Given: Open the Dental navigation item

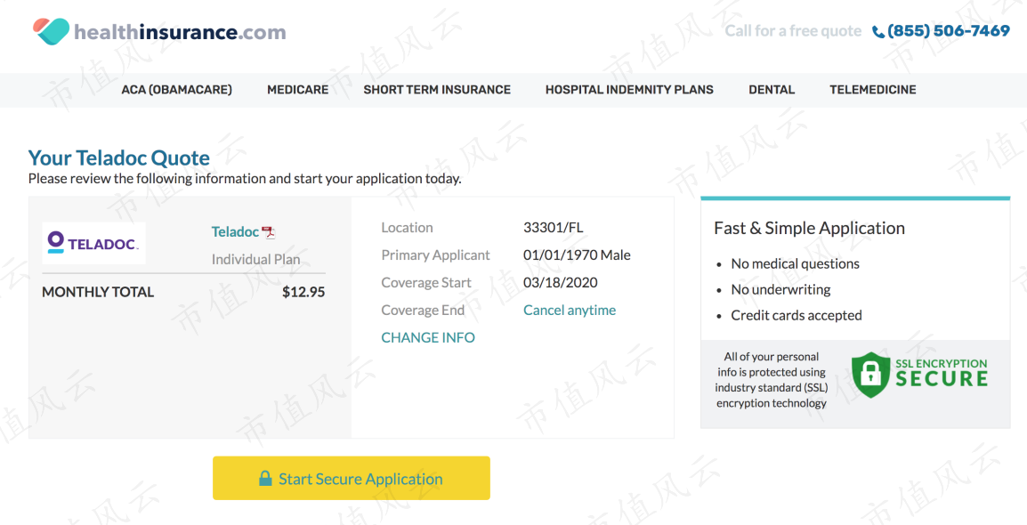Looking at the screenshot, I should point(772,90).
